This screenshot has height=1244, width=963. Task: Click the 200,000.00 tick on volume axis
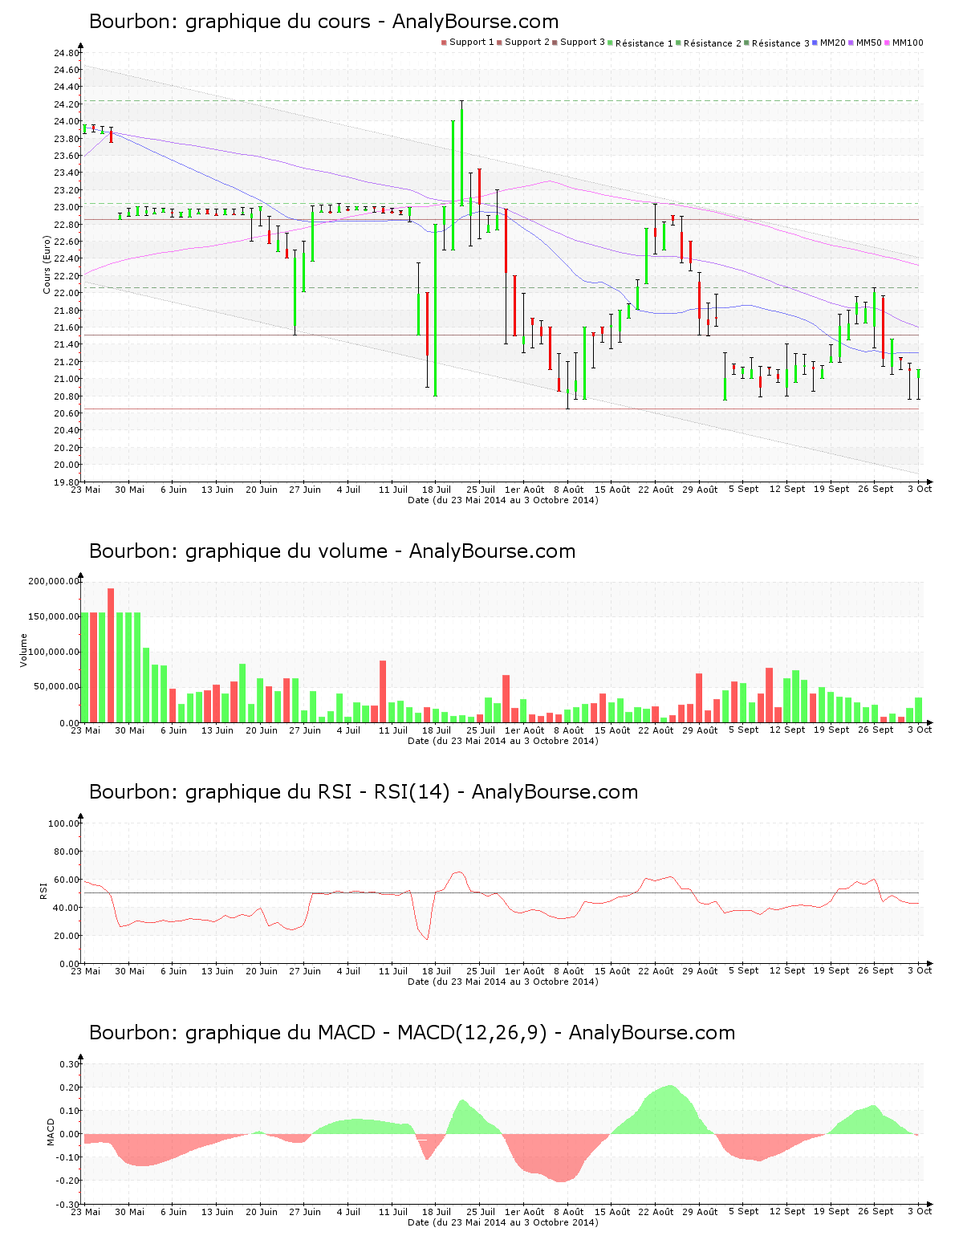tap(54, 581)
